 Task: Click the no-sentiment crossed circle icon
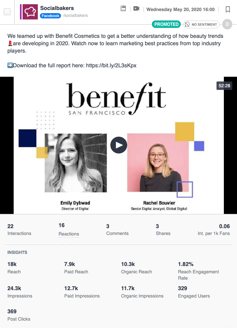[x=187, y=24]
